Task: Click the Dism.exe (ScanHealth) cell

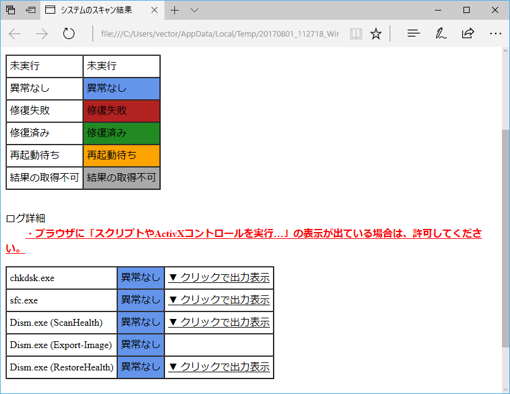Action: coord(61,323)
